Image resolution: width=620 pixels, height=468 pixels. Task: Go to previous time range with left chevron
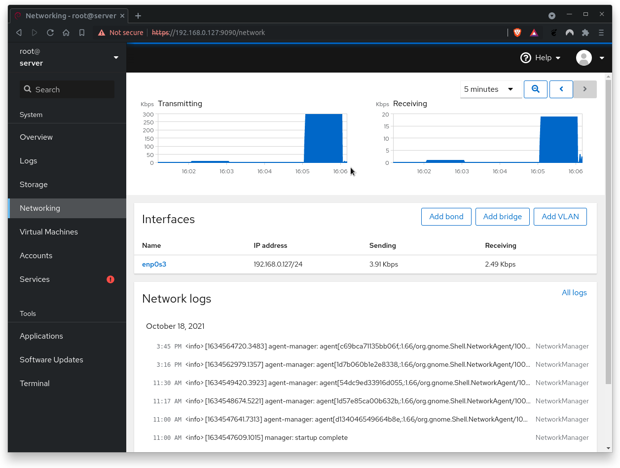click(561, 89)
